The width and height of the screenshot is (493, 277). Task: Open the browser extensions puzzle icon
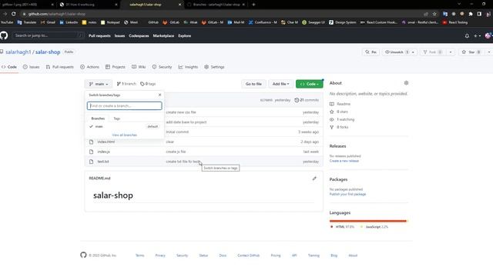click(x=471, y=14)
